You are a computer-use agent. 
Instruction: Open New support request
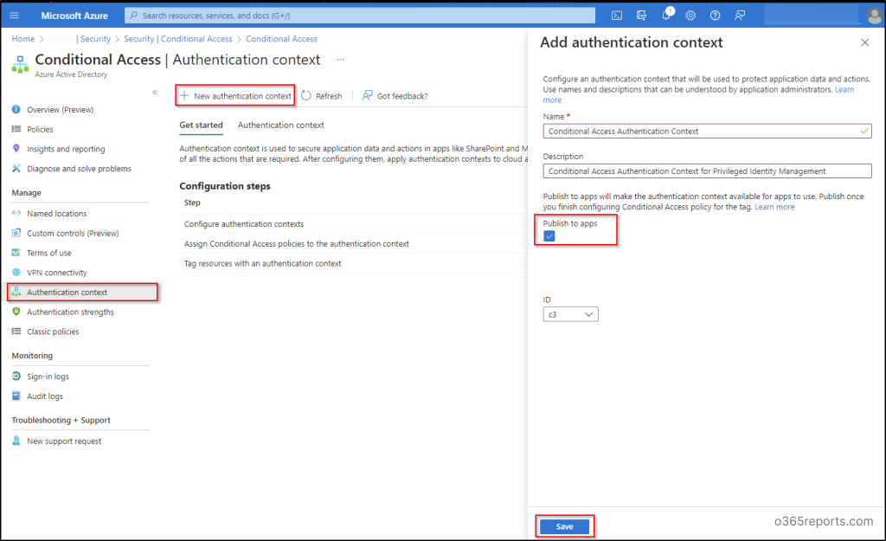(64, 441)
